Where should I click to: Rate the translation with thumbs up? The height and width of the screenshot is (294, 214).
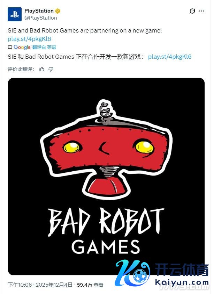pos(42,69)
